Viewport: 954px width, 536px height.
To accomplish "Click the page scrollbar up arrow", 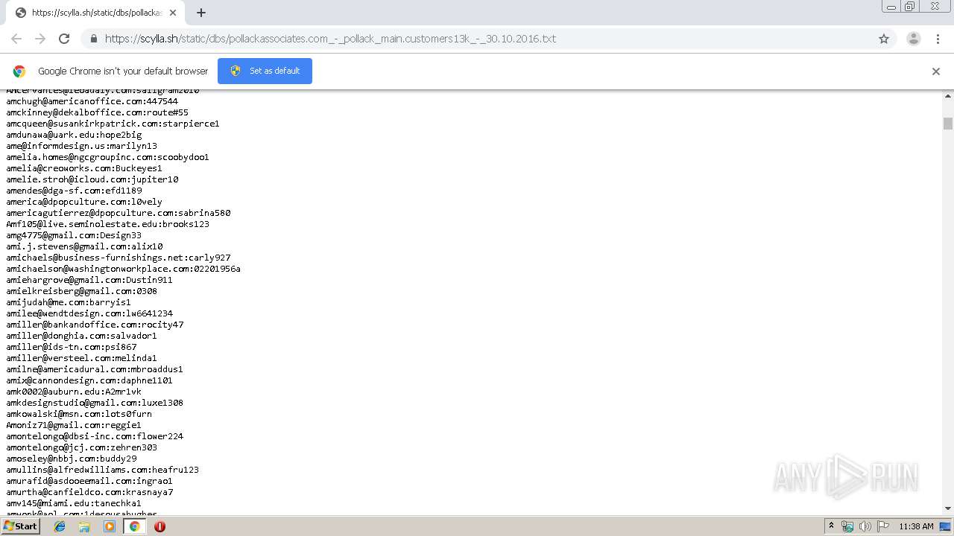I will pyautogui.click(x=948, y=97).
